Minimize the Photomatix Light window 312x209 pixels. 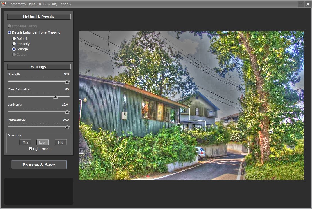(301, 4)
